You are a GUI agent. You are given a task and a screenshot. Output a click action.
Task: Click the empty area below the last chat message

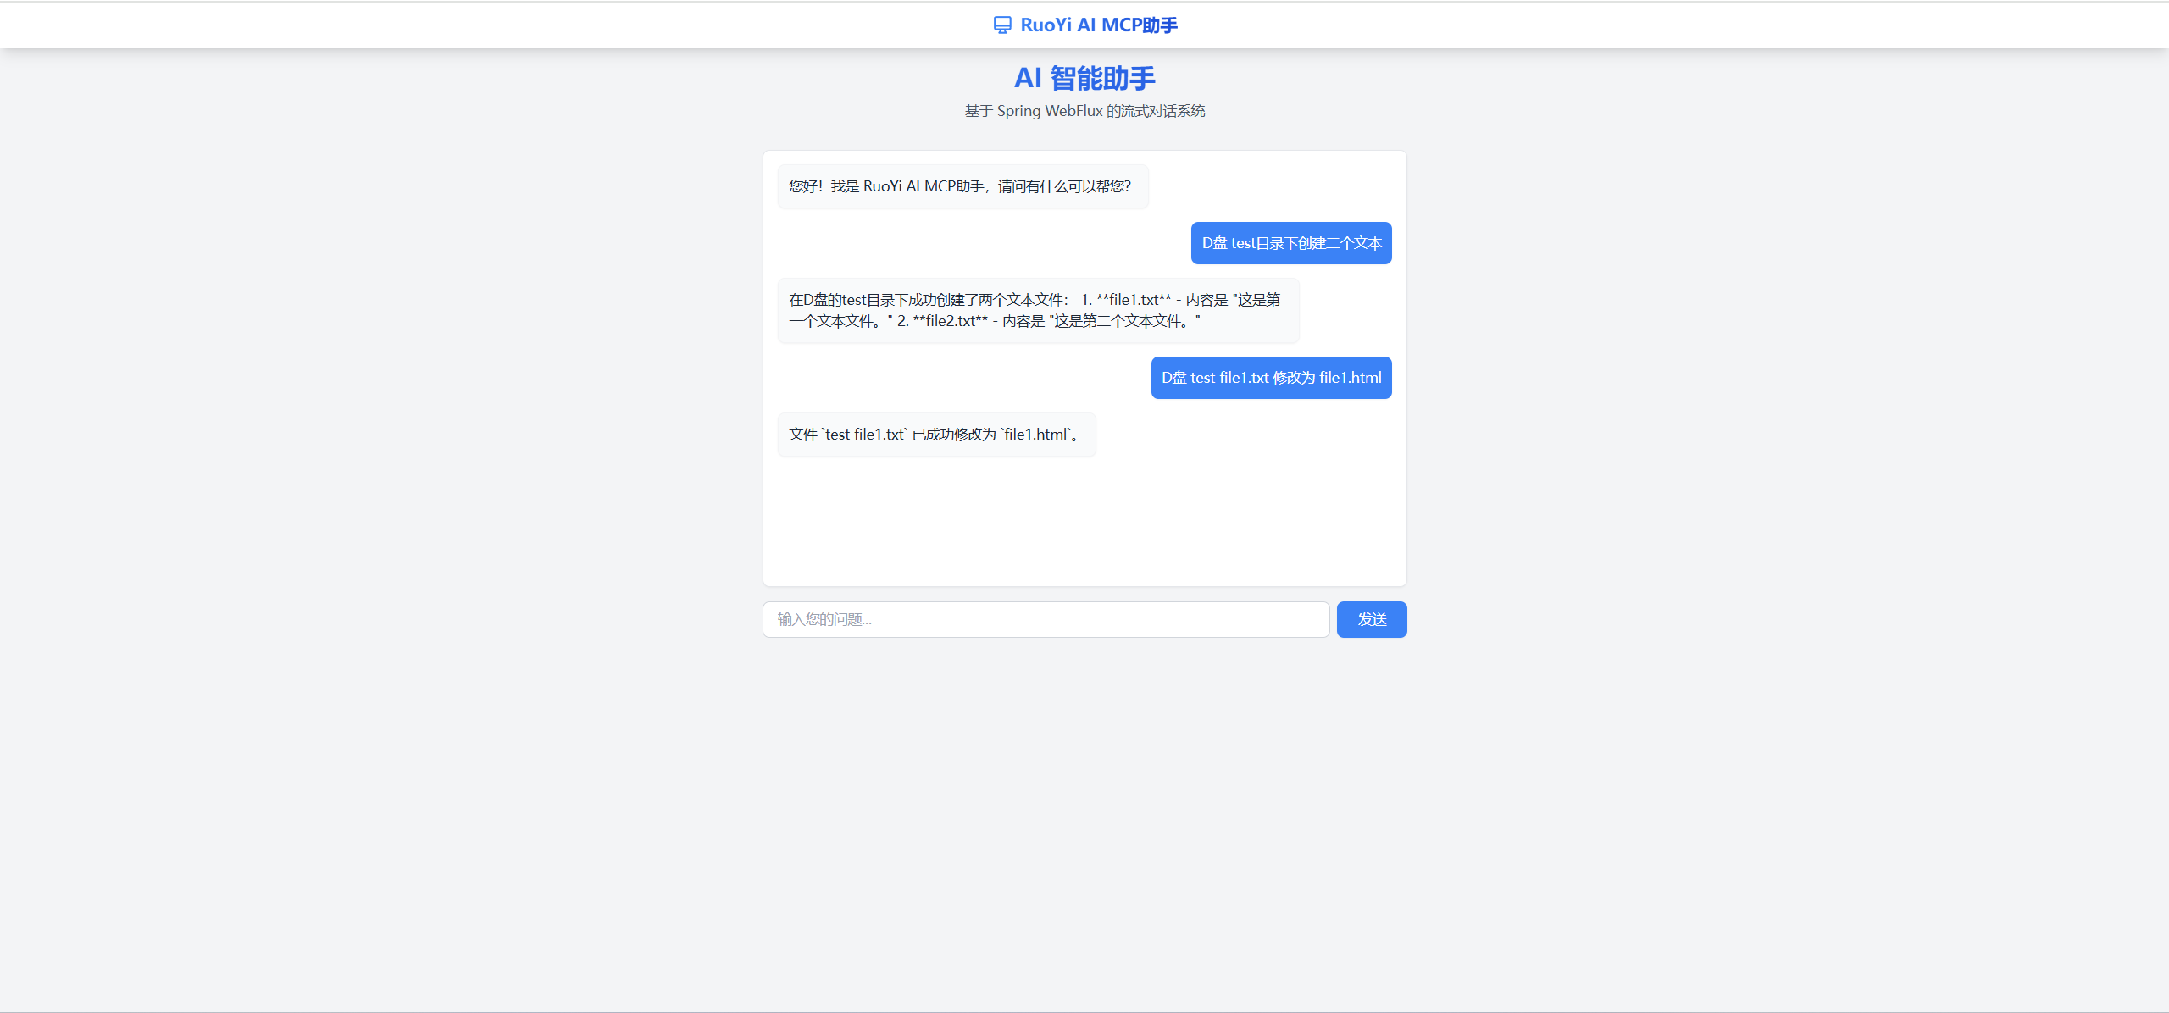(1084, 525)
